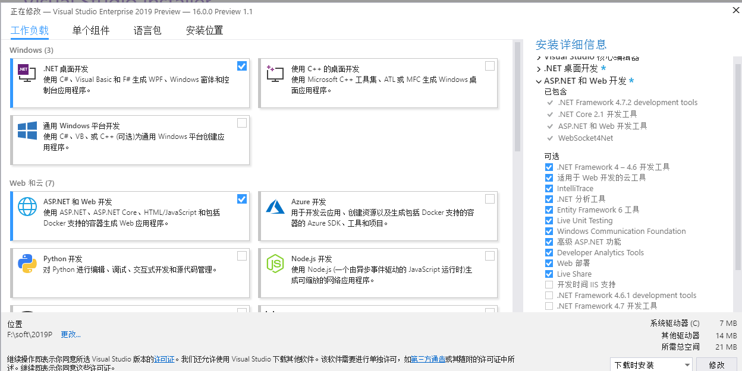Screen dimensions: 742x371
Task: Click the Azure development logo icon
Action: click(x=275, y=207)
